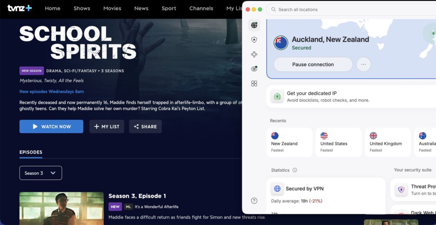Click the Secured status text
Image resolution: width=436 pixels, height=225 pixels.
[301, 48]
